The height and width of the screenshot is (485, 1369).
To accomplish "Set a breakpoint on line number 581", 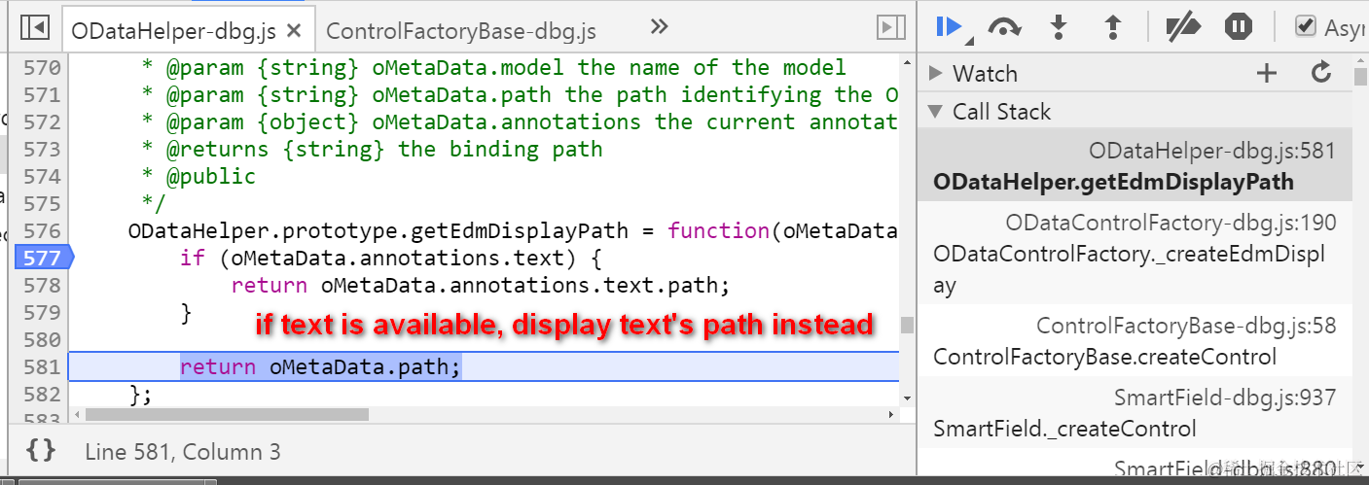I will click(41, 366).
